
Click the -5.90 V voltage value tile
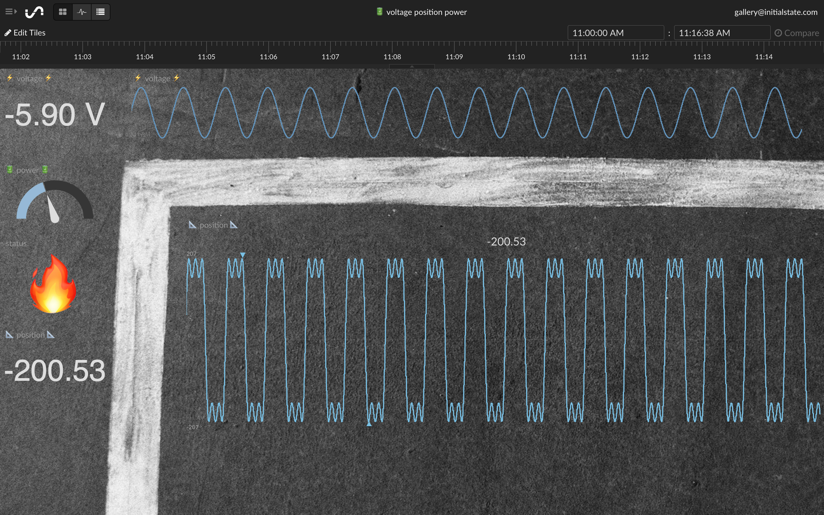(54, 115)
